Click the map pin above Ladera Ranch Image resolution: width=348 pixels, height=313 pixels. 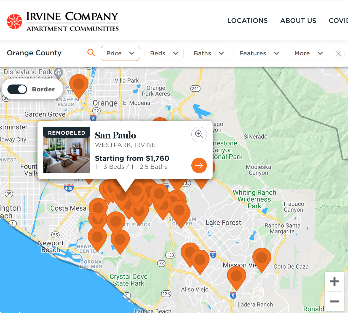(x=236, y=278)
